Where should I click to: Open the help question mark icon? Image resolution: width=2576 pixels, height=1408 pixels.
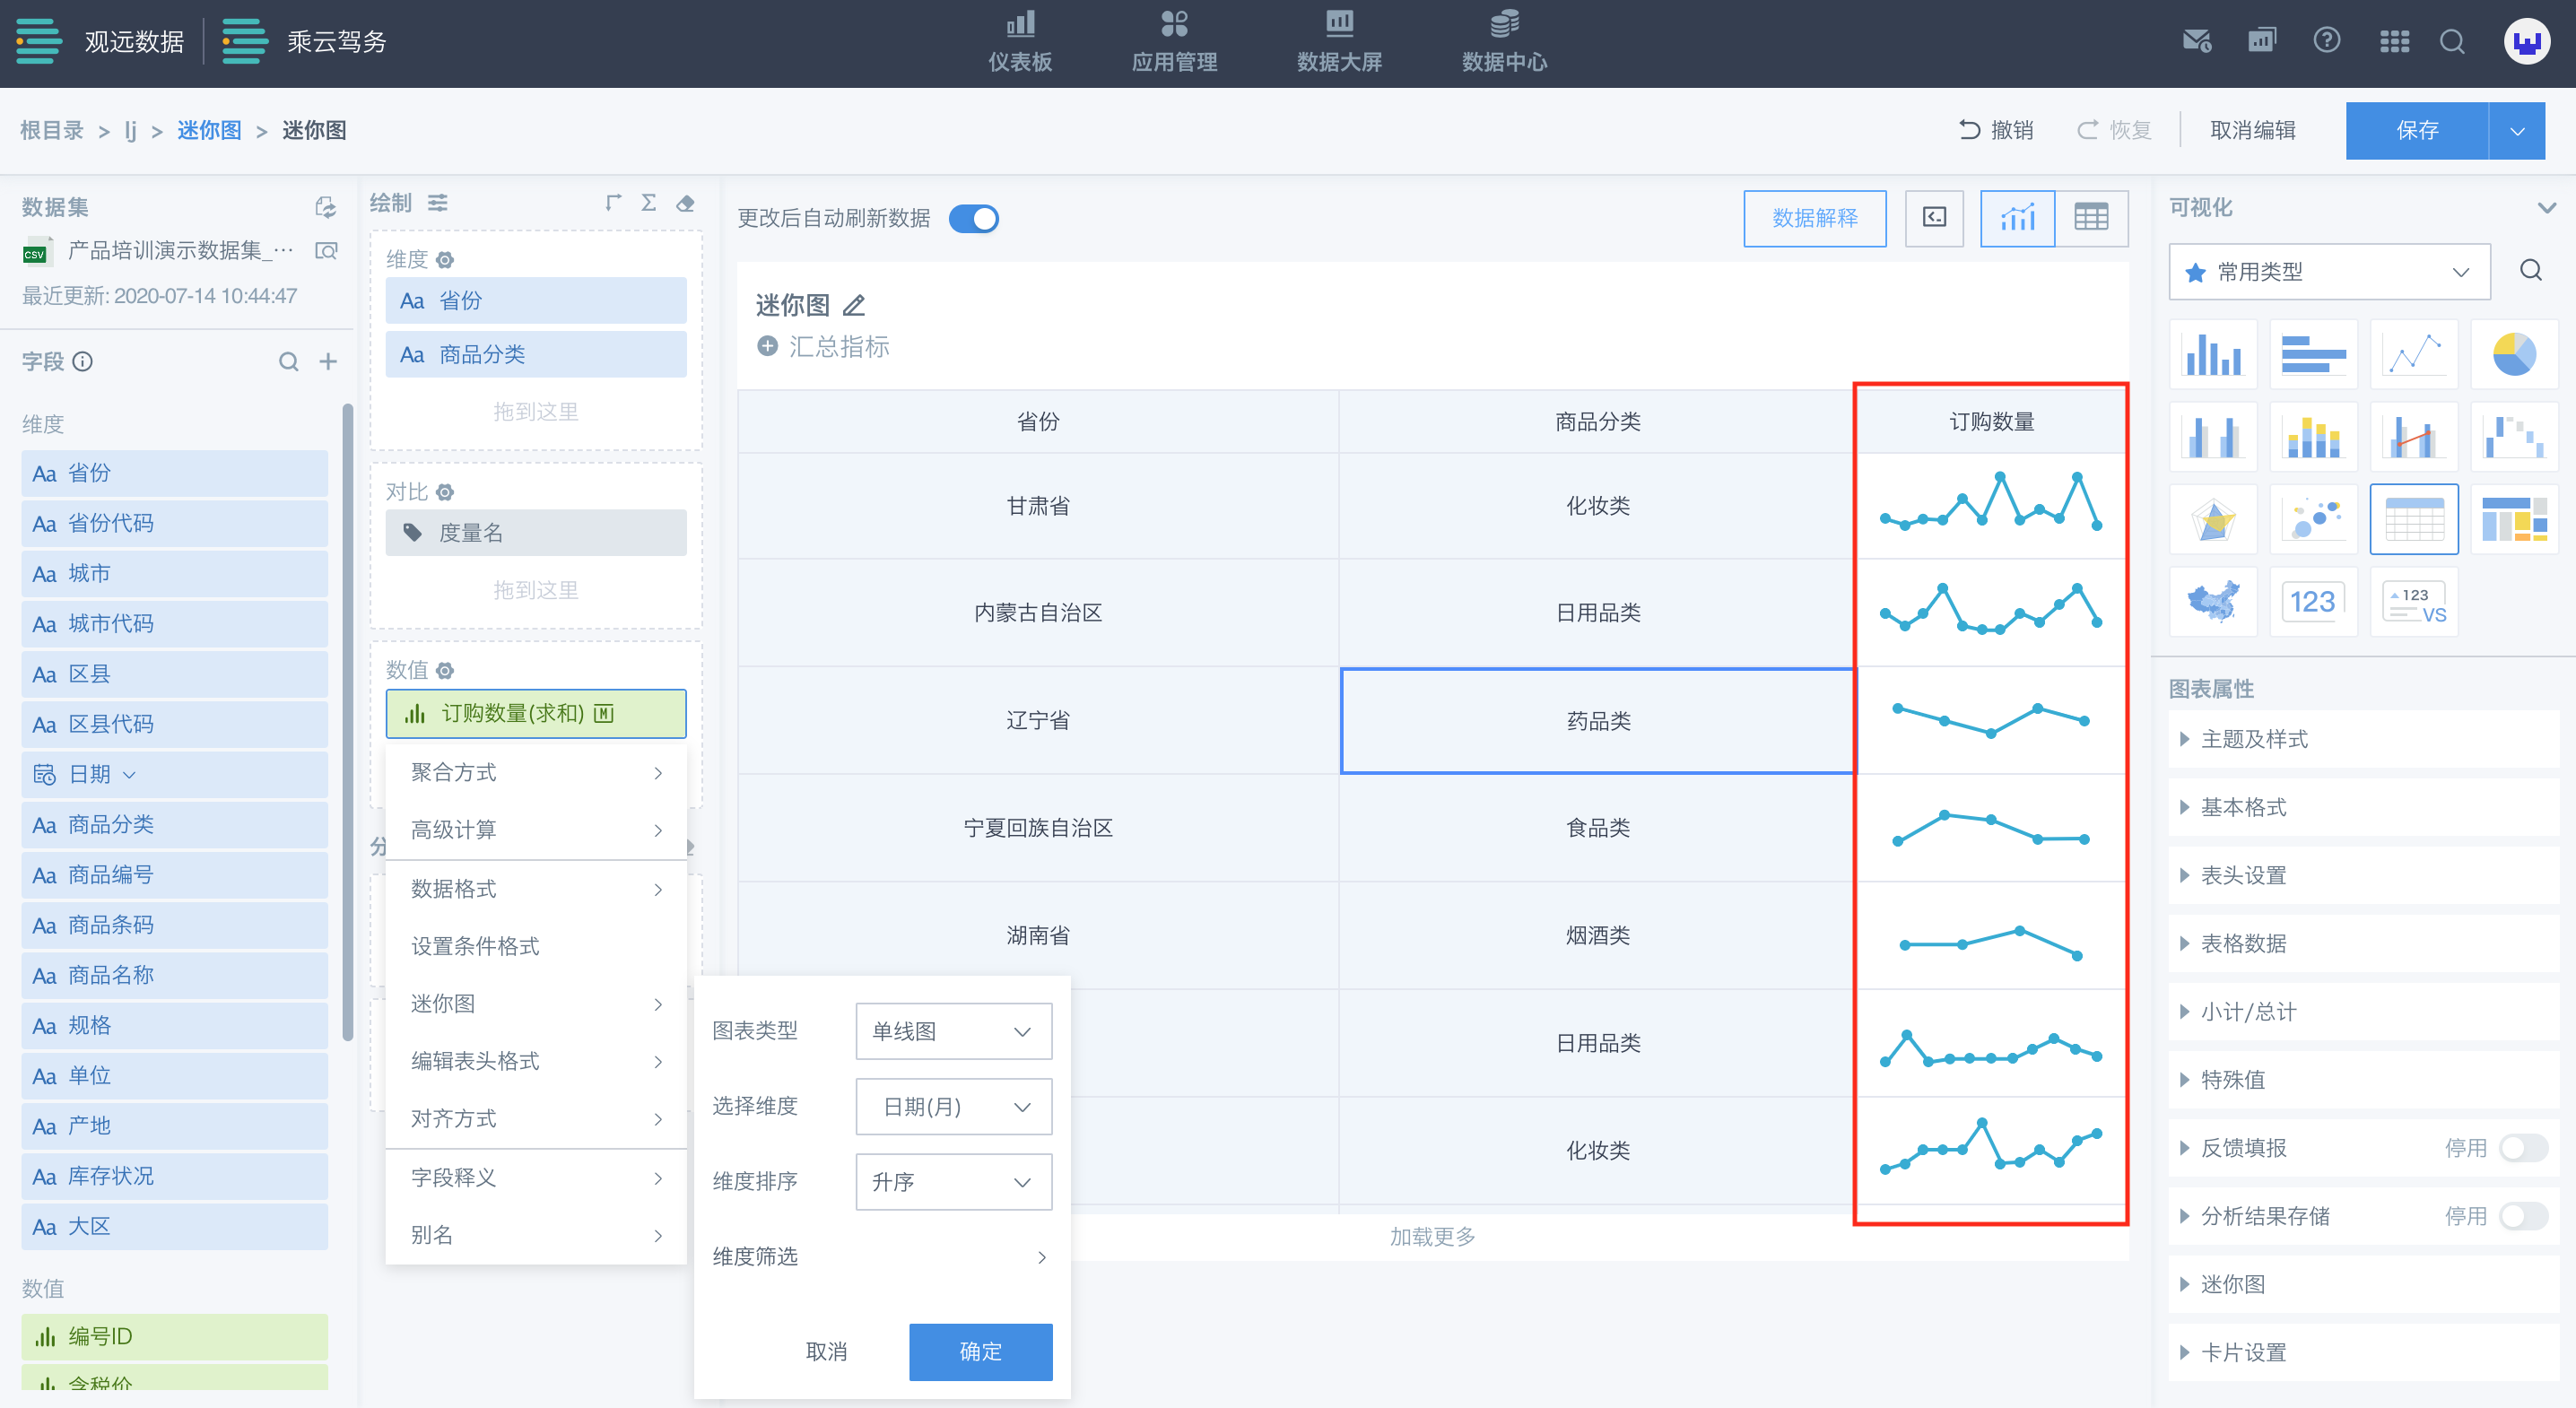coord(2326,41)
